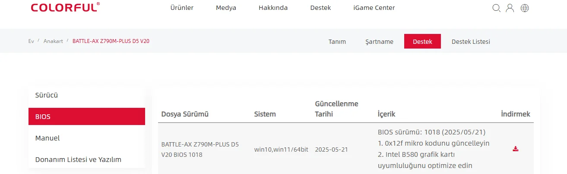
Task: Click the globe language icon
Action: click(x=525, y=8)
